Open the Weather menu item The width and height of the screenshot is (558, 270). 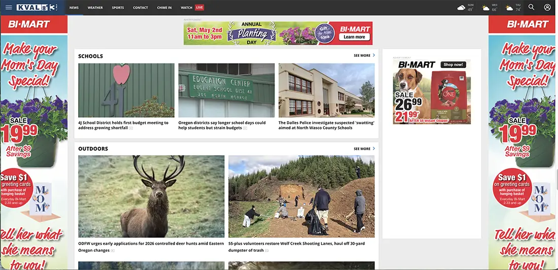tap(95, 8)
